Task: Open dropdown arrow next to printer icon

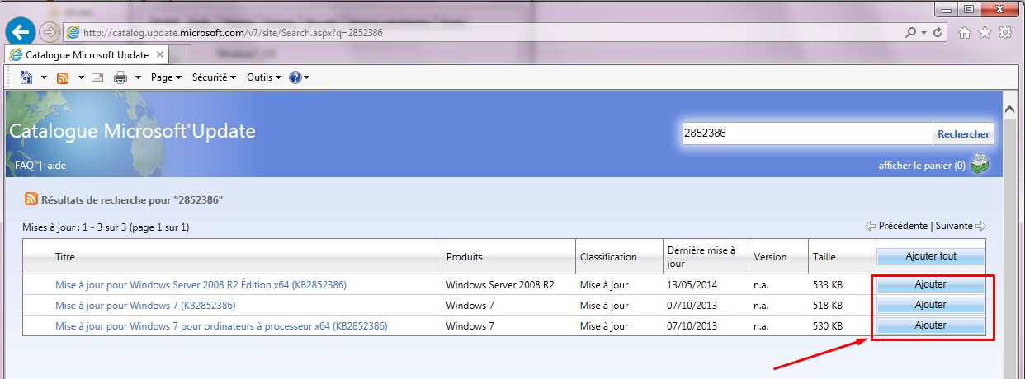Action: coord(138,77)
